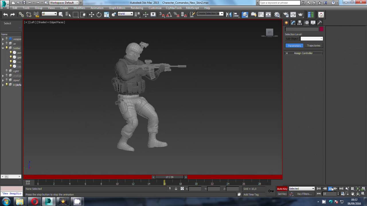Open the key filter 'Selected' dropdown
This screenshot has width=367, height=206.
pyautogui.click(x=302, y=189)
